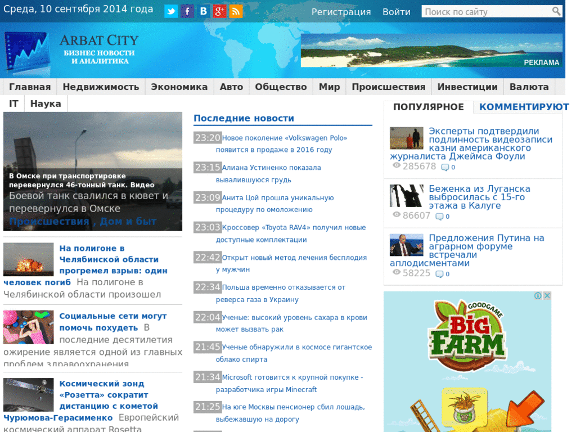
Task: Focus the Поиск по сайту search field
Action: [x=487, y=12]
